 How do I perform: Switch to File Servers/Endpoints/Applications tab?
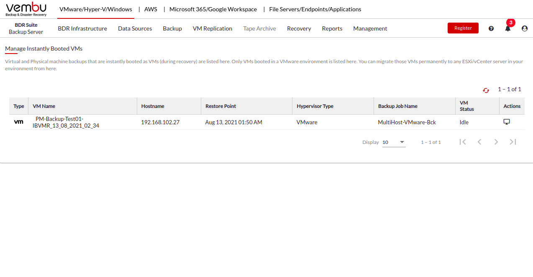click(315, 9)
